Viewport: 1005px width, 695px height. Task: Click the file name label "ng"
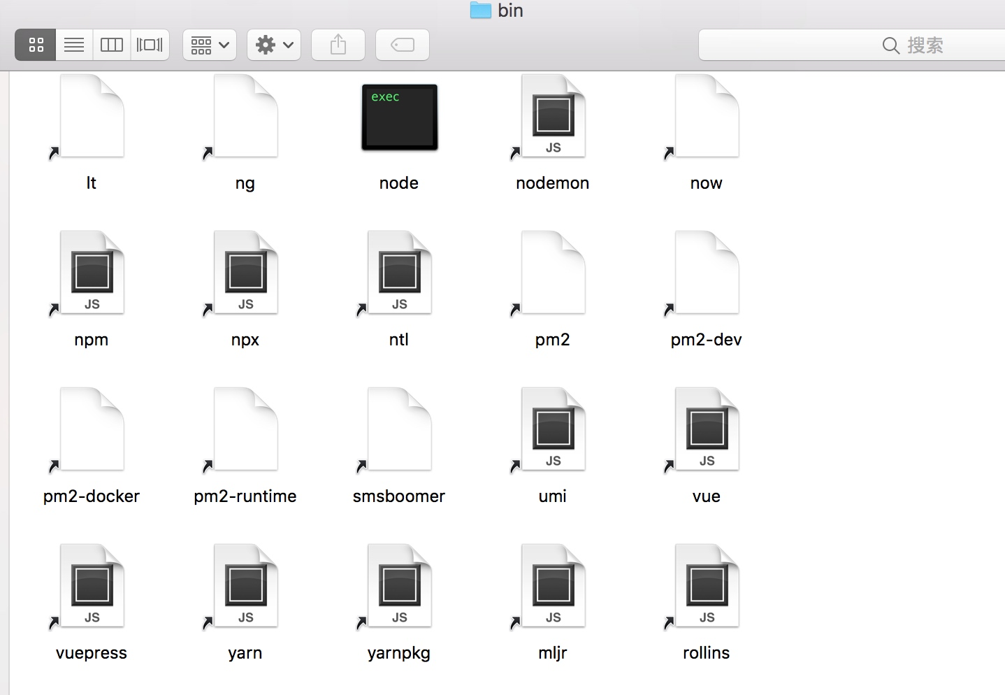click(245, 183)
